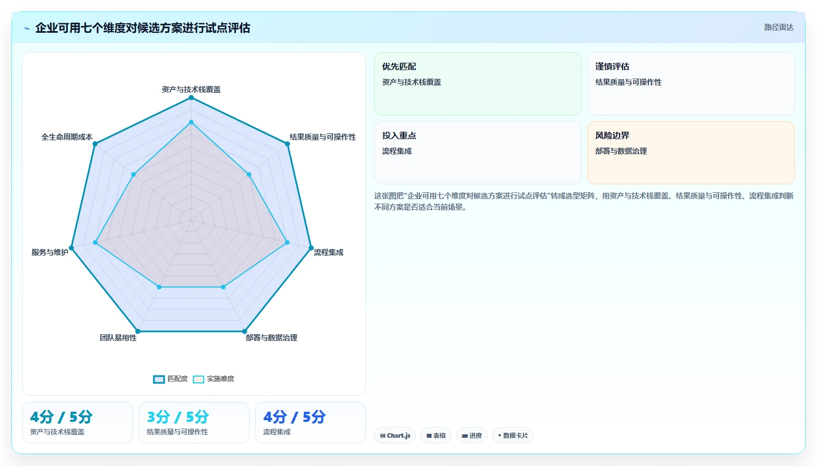Toggle the 实施难度 dataset in the legend
The height and width of the screenshot is (466, 817).
(x=213, y=379)
